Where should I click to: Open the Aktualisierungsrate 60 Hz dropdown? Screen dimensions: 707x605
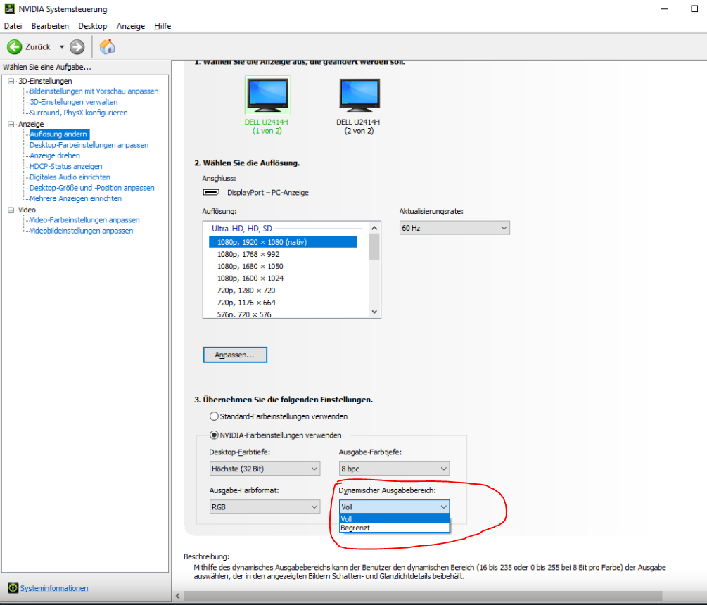tap(454, 228)
